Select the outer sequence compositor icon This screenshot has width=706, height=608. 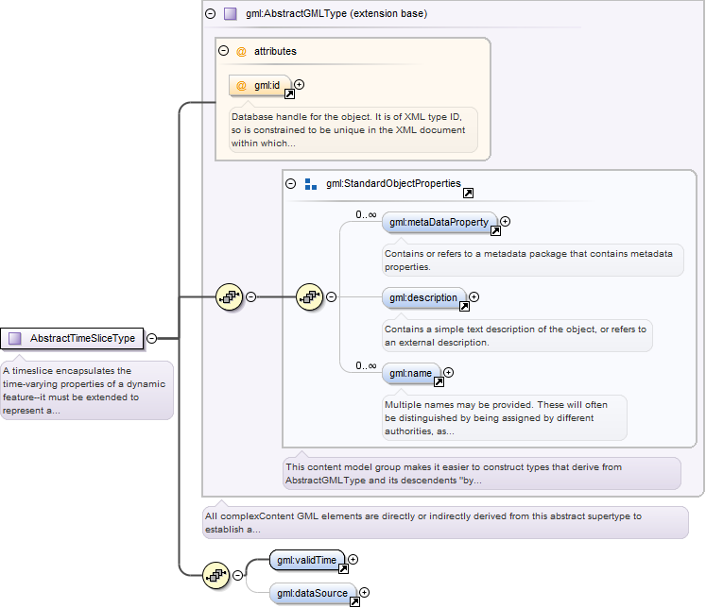point(229,296)
